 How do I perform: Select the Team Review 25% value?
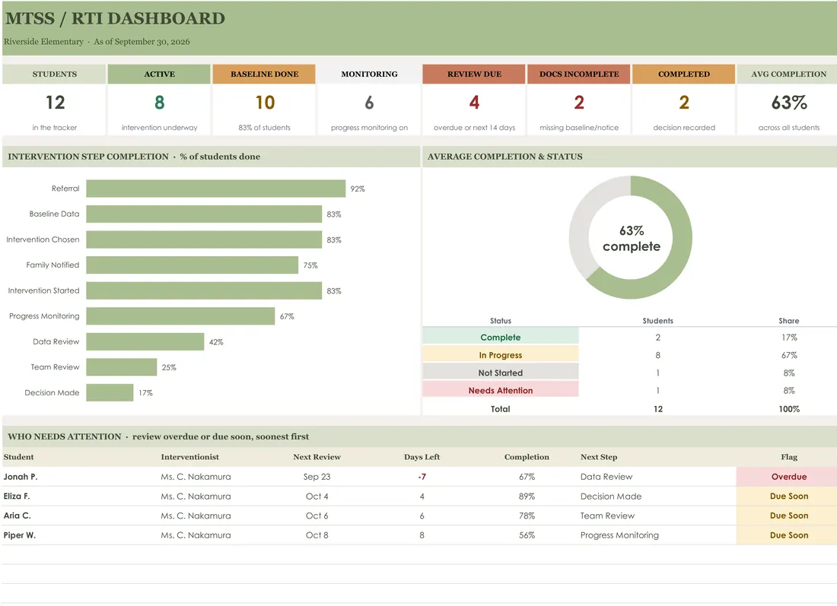point(169,367)
